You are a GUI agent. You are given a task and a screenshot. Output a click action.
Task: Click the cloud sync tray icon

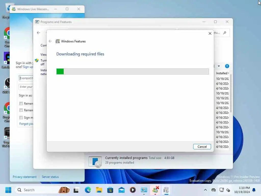[x=214, y=190]
